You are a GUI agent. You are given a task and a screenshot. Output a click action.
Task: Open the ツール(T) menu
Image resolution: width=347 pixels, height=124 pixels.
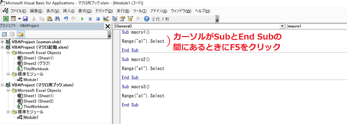pyautogui.click(x=140, y=11)
